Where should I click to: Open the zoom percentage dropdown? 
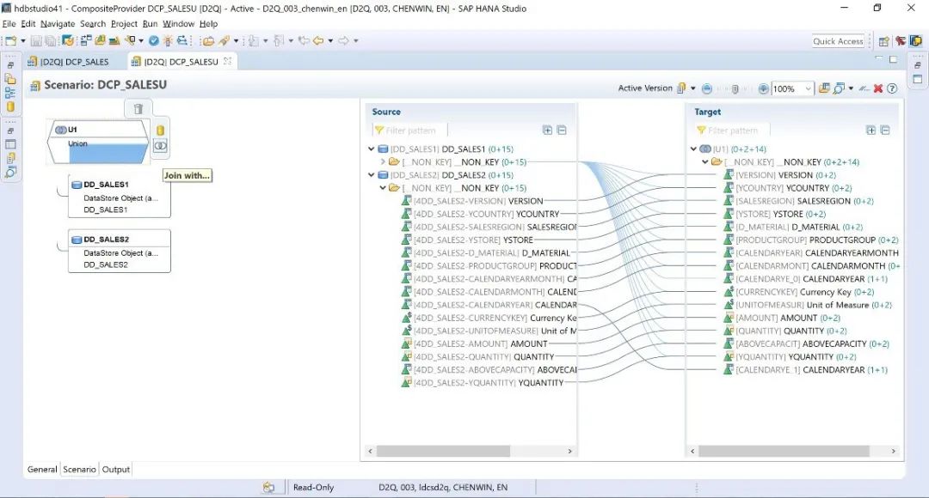click(808, 89)
